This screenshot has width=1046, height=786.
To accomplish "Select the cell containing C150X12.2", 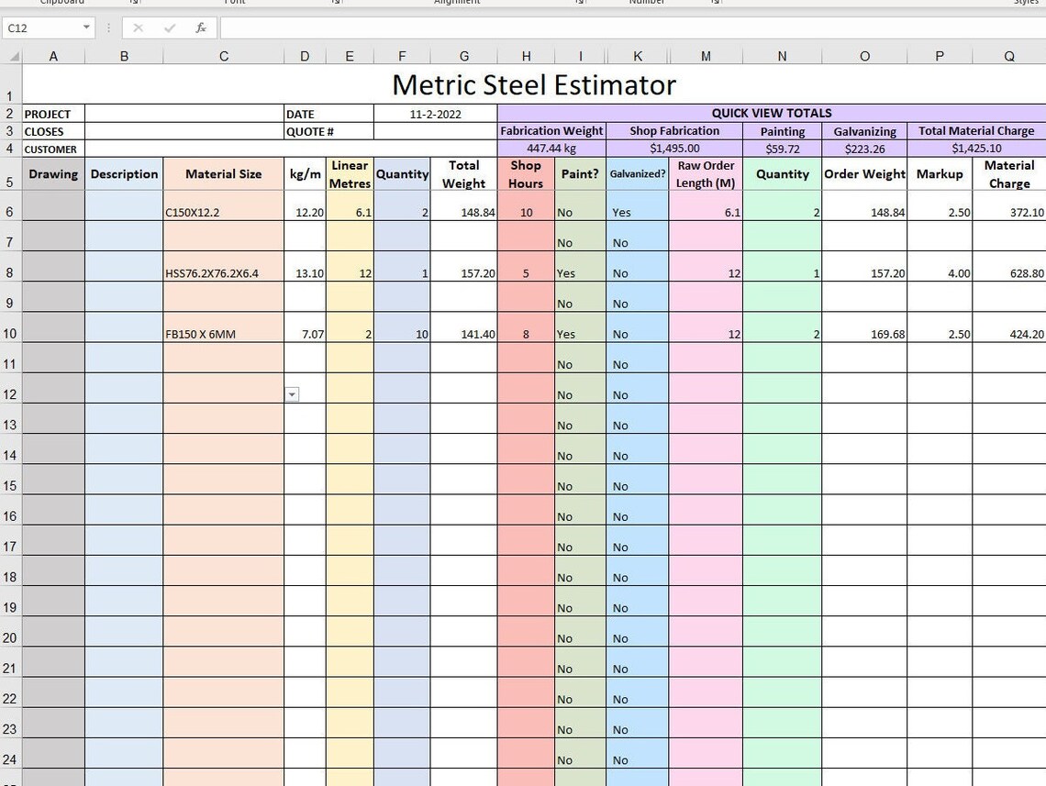I will [x=223, y=212].
